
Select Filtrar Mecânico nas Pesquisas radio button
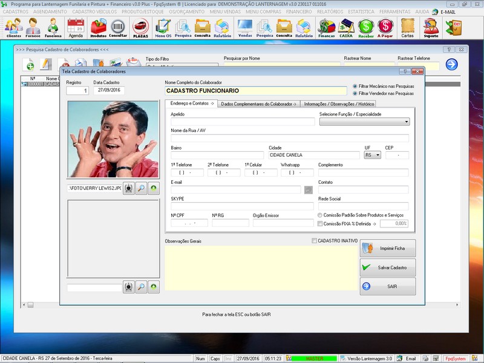click(355, 86)
